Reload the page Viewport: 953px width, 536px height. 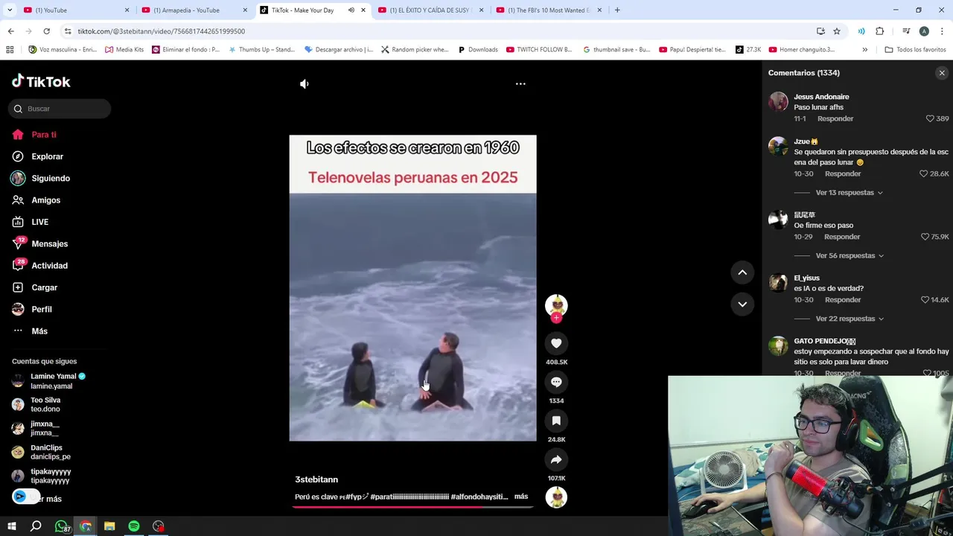tap(46, 31)
